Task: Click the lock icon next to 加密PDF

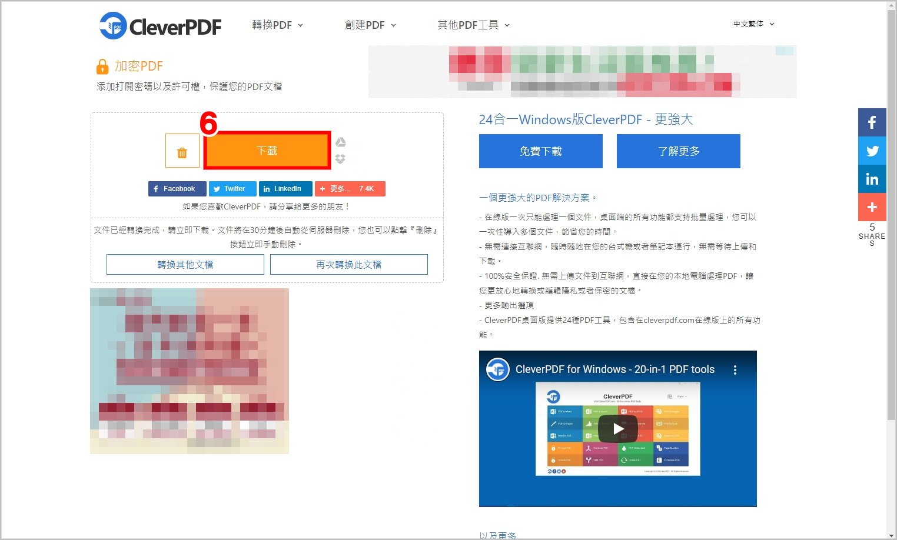Action: click(102, 66)
